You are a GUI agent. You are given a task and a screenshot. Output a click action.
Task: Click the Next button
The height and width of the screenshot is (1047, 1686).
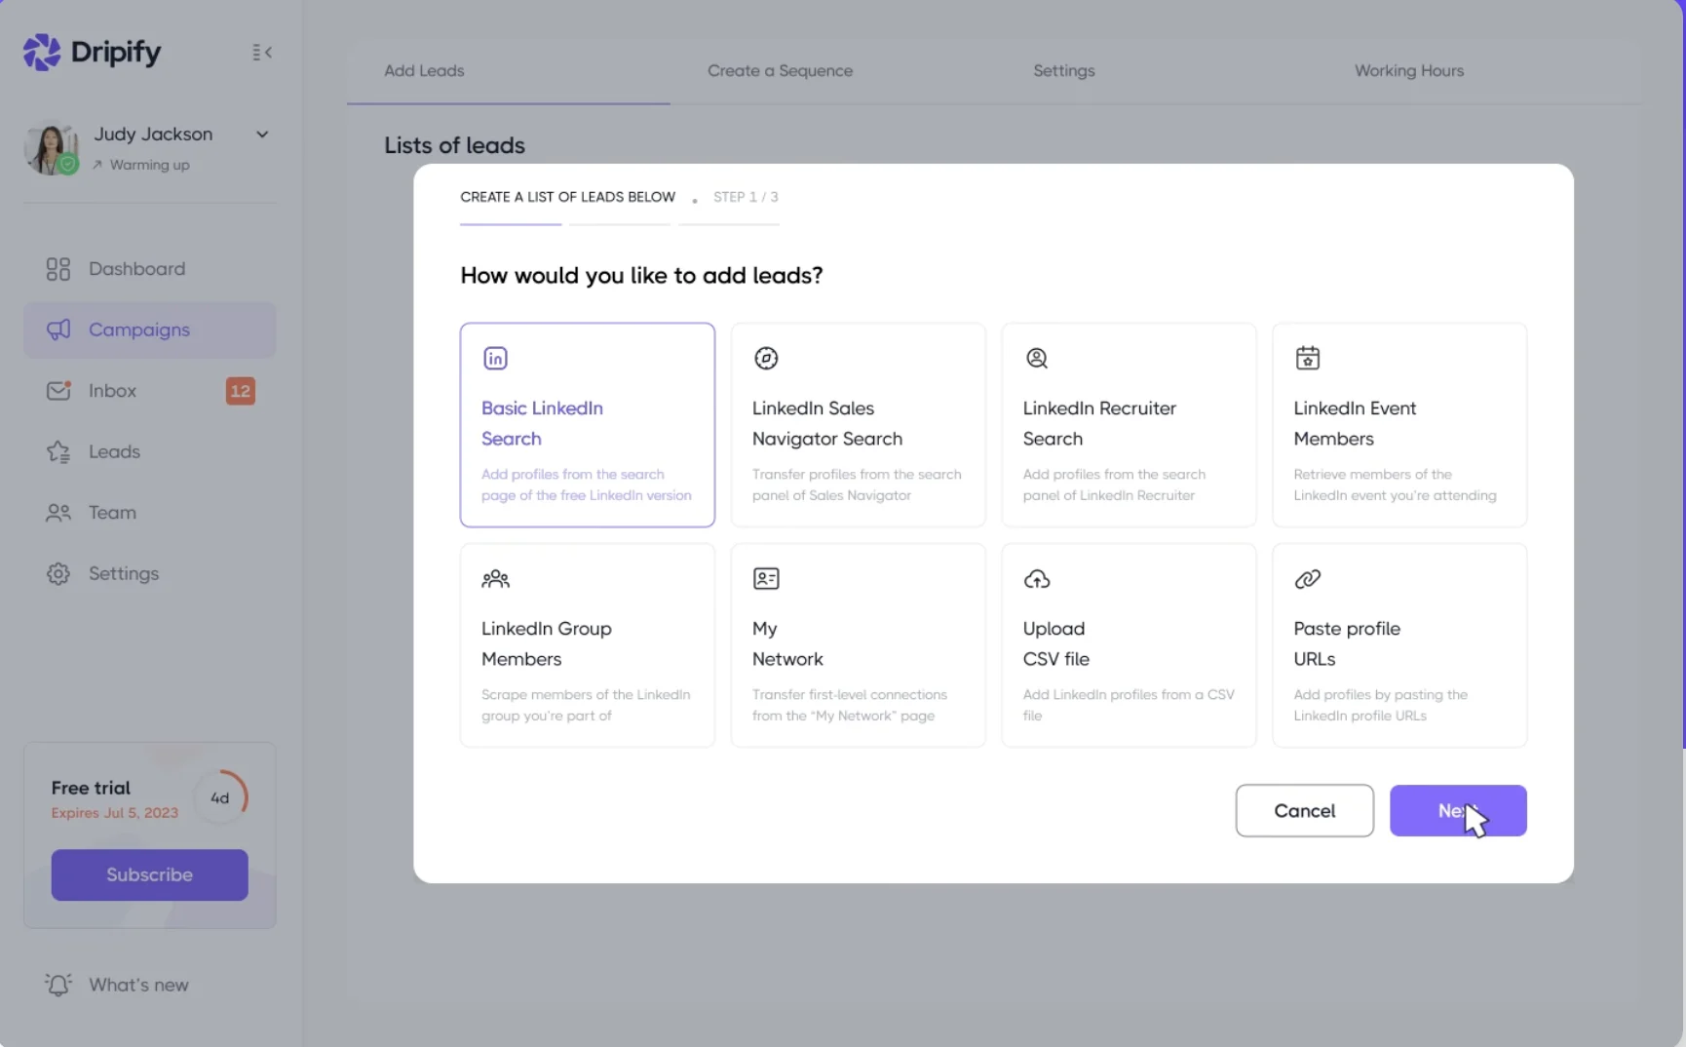pos(1458,811)
